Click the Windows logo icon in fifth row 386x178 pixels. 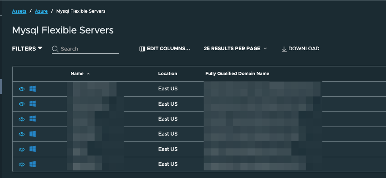(x=33, y=149)
